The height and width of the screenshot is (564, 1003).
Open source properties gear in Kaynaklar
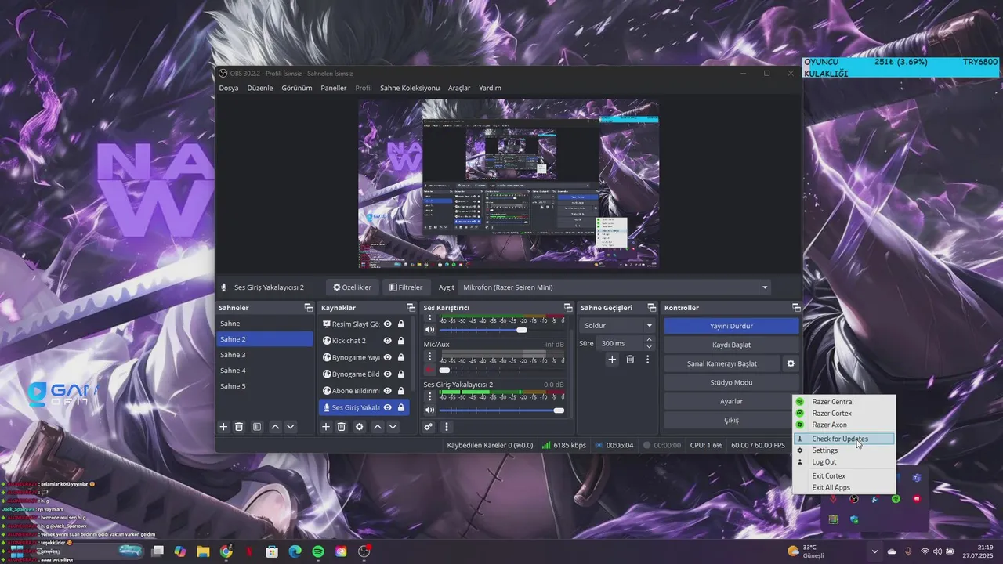click(360, 427)
